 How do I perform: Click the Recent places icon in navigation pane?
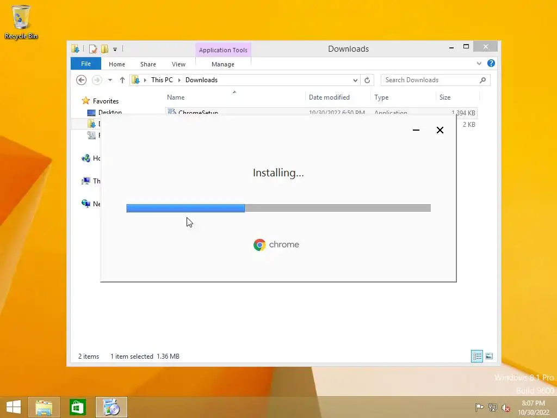coord(91,135)
